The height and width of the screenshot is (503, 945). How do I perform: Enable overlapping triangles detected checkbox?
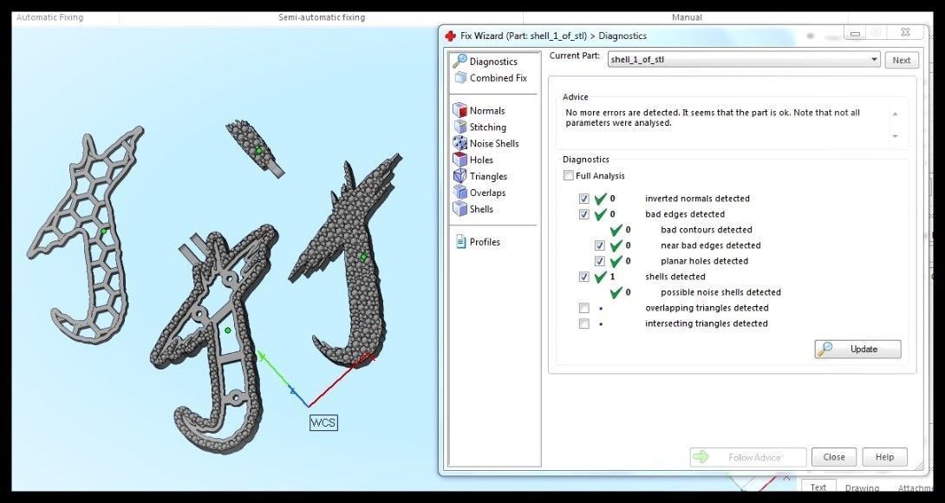coord(583,308)
